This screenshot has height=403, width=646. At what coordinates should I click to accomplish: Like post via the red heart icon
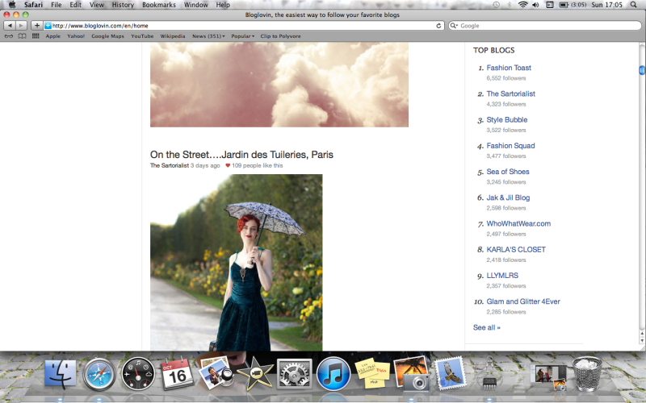coord(228,165)
